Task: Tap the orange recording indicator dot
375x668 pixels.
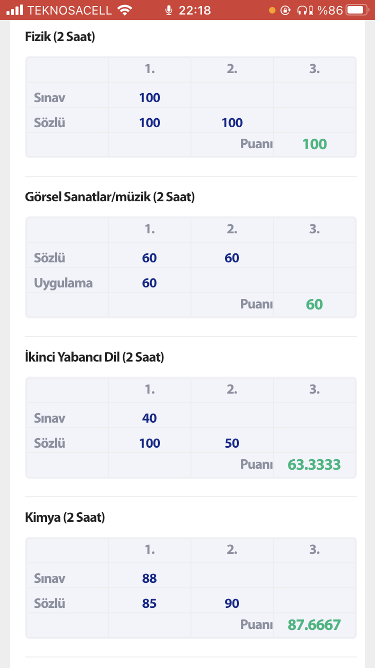Action: pyautogui.click(x=272, y=10)
